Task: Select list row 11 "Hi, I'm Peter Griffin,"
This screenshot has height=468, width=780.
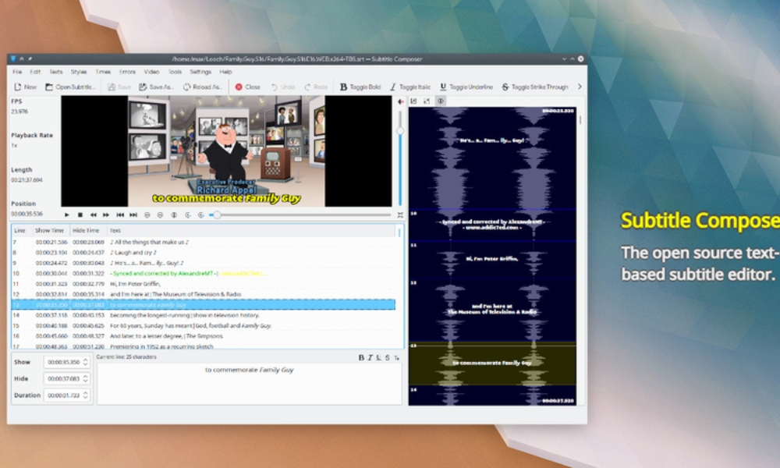Action: [204, 284]
